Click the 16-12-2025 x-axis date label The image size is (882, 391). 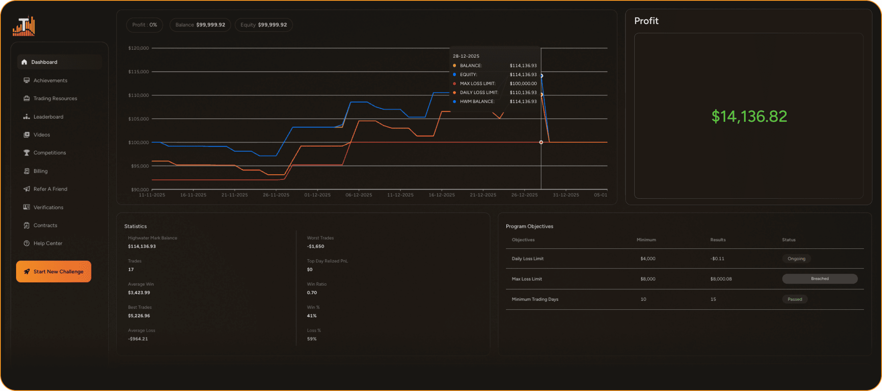click(x=441, y=195)
